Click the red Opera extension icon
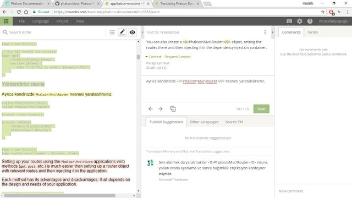 pyautogui.click(x=332, y=12)
